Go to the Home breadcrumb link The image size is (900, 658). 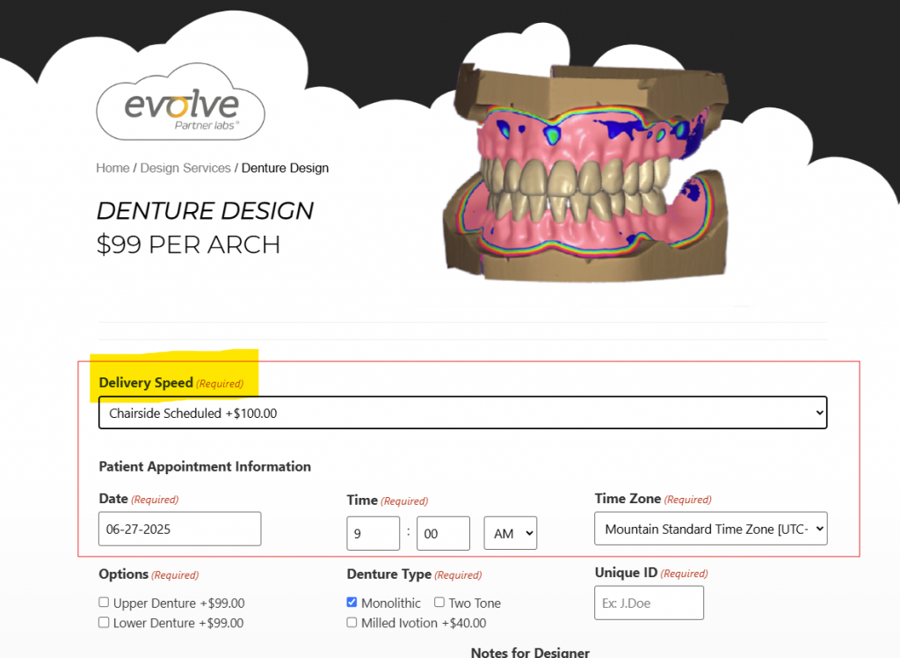tap(112, 168)
